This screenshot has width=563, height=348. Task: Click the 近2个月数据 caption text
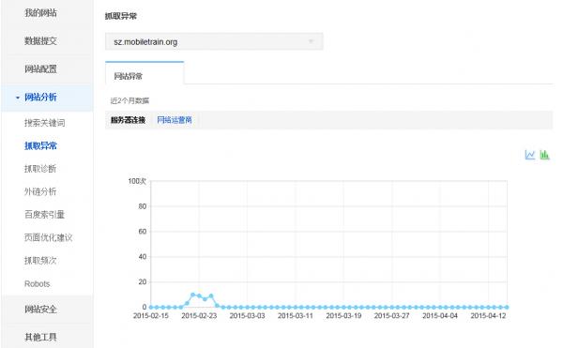point(129,100)
